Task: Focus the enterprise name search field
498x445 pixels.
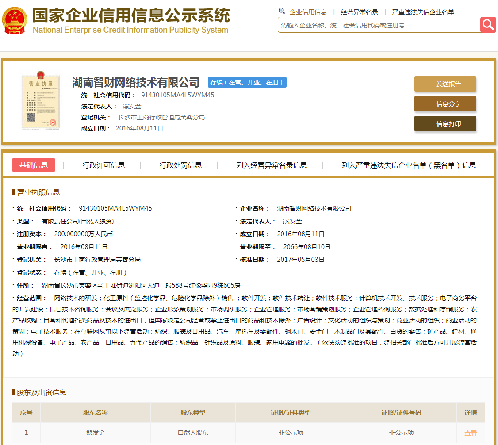Action: 379,25
